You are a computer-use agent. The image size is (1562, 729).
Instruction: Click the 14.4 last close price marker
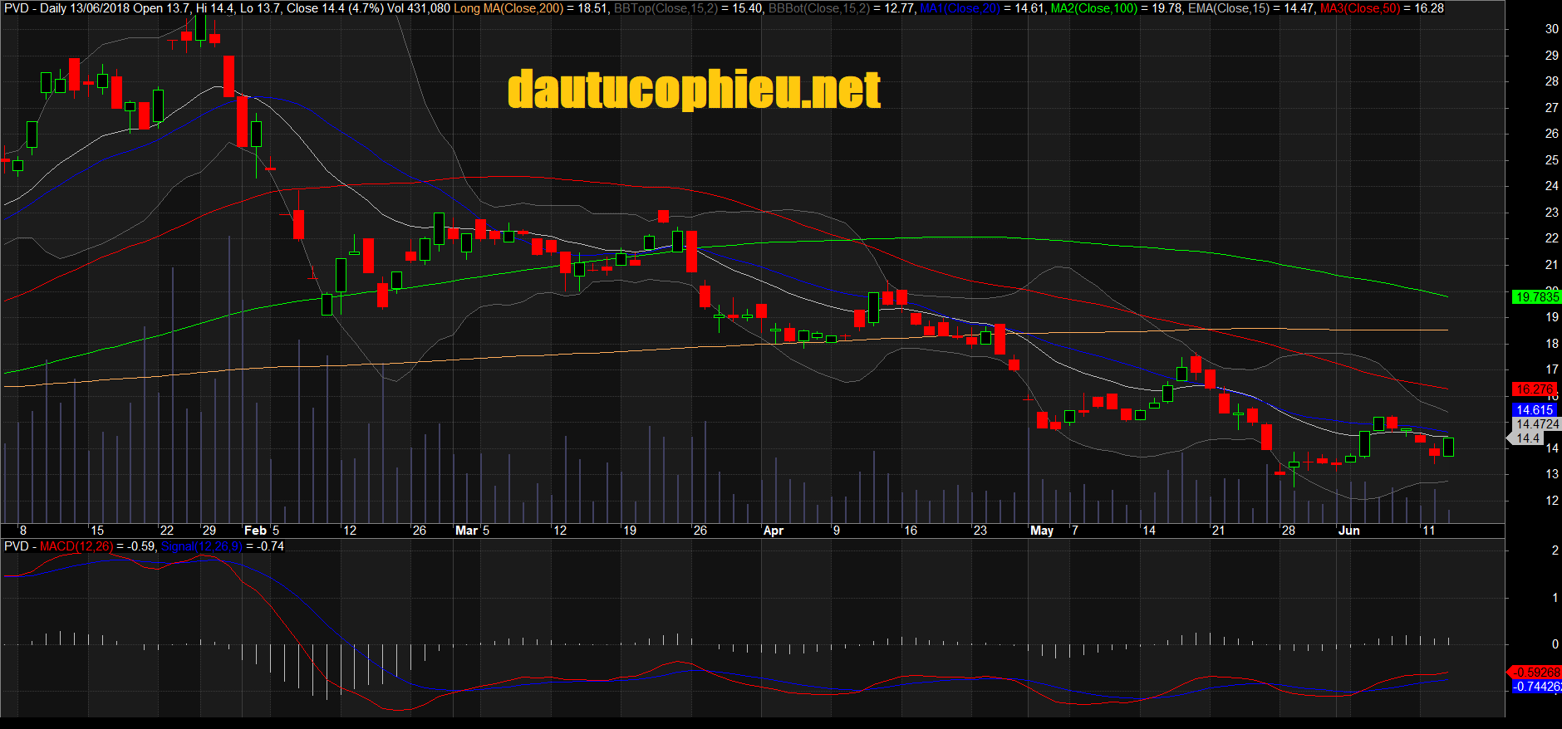coord(1527,438)
